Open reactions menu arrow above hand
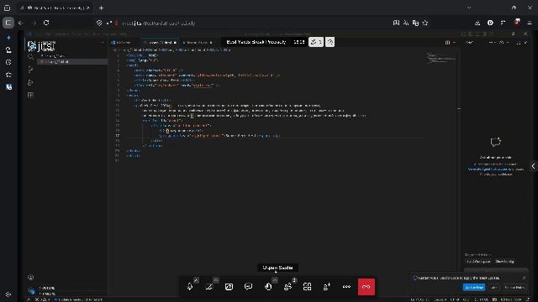This screenshot has width=538, height=302. pos(275,280)
